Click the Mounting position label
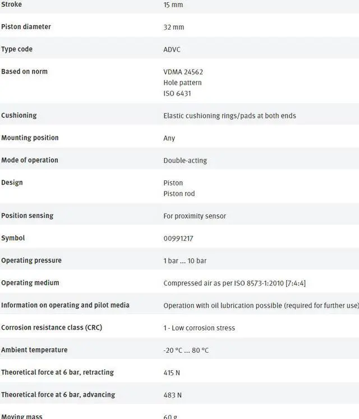The width and height of the screenshot is (359, 419). coord(30,138)
